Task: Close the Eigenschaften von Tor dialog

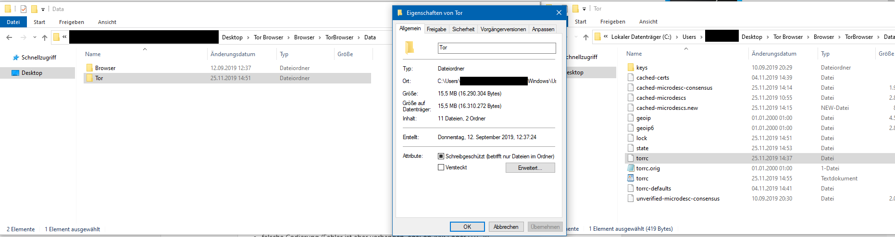Action: click(559, 13)
